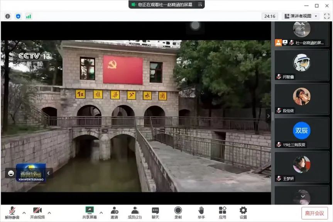333x222 pixels.
Task: Open the meeting info icon
Action: [x=8, y=16]
